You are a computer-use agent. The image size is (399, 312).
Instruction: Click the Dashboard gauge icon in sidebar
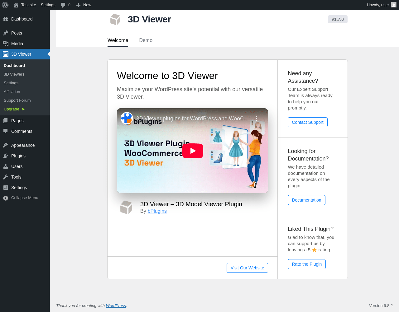coord(6,19)
